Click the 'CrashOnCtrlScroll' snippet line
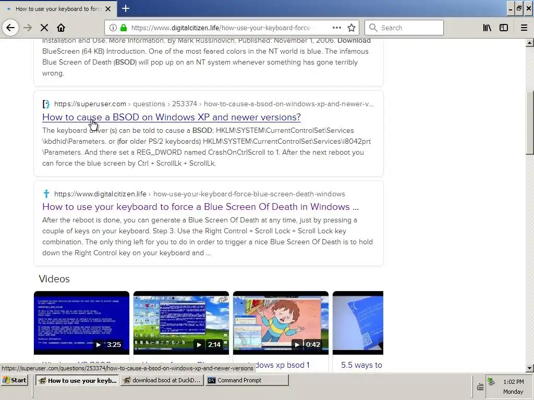The image size is (534, 400). [x=203, y=153]
